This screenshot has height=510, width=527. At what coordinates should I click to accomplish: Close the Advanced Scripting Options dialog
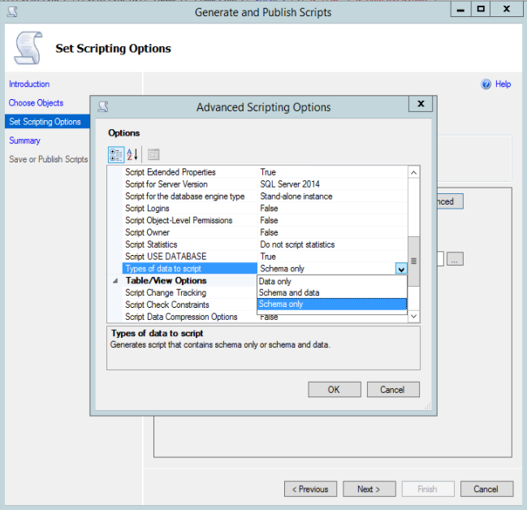tap(419, 105)
